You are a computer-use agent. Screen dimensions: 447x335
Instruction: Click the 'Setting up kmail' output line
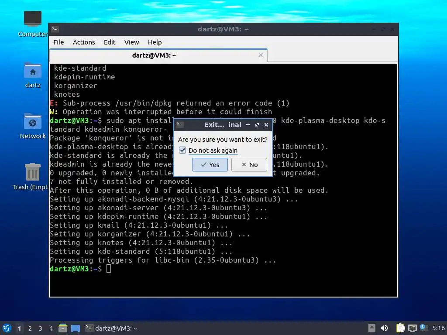point(139,226)
